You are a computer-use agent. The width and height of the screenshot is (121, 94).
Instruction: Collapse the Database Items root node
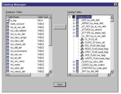[70, 17]
